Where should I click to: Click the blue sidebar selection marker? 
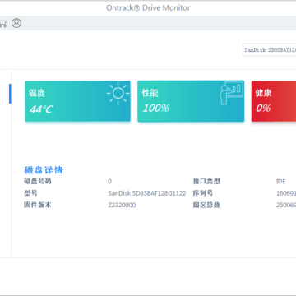10,94
